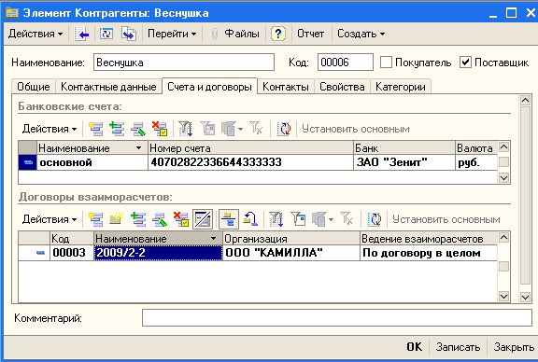
Task: Select contract code cell 00003
Action: [72, 253]
